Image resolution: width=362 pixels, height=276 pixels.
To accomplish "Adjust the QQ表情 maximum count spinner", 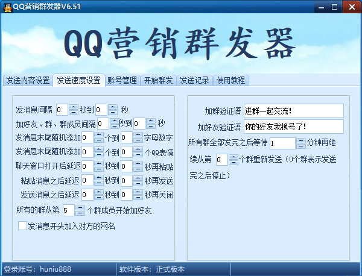I will pyautogui.click(x=138, y=152).
